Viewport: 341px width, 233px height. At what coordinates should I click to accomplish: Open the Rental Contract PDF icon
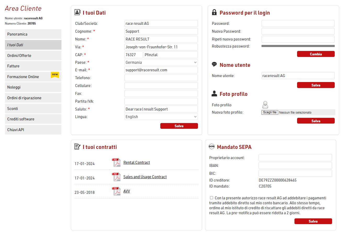[x=116, y=162]
